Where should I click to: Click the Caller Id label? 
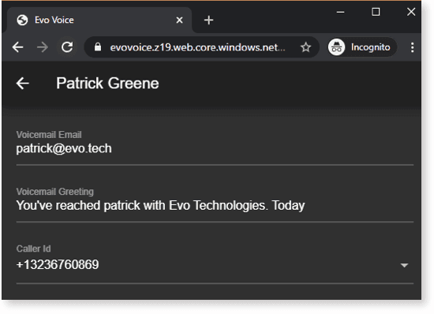coord(33,249)
